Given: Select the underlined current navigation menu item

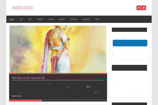Looking at the screenshot, I should [x=12, y=19].
